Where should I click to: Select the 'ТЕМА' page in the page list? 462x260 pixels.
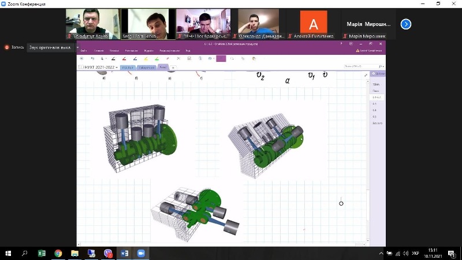[375, 84]
